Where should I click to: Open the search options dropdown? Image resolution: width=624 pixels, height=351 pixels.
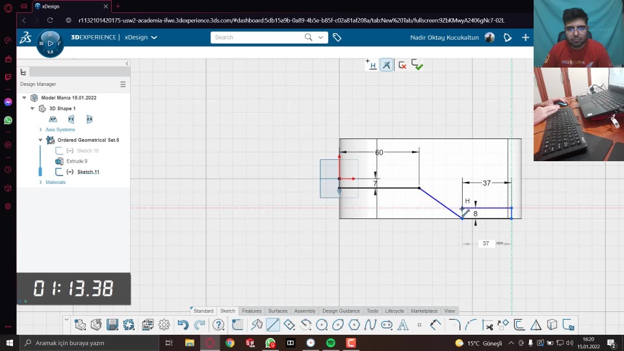(320, 38)
